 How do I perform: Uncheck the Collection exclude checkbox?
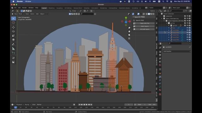[185, 16]
